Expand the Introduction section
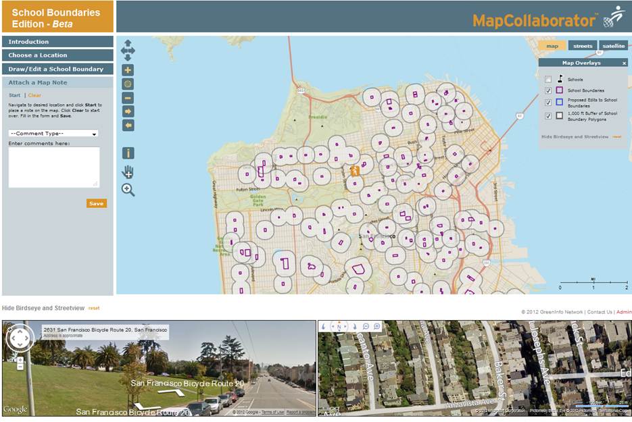This screenshot has width=632, height=422. (x=57, y=42)
